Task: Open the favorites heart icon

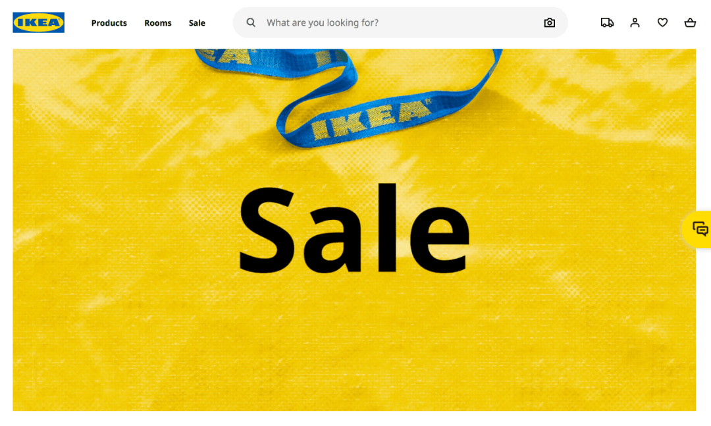Action: coord(662,22)
